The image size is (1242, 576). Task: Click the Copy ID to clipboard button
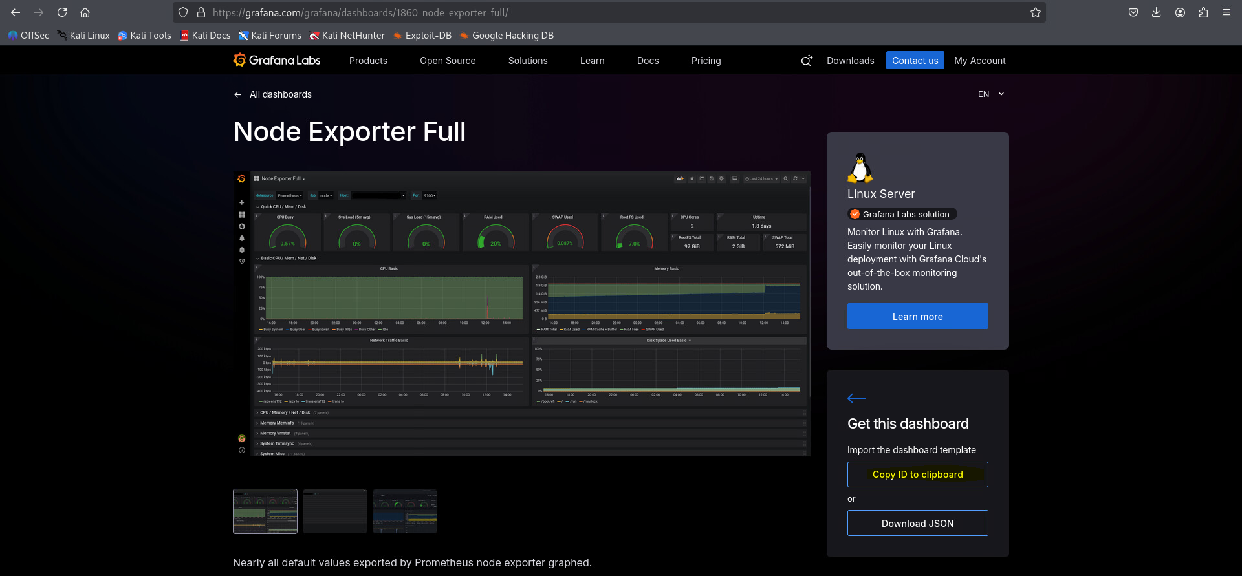(x=917, y=475)
